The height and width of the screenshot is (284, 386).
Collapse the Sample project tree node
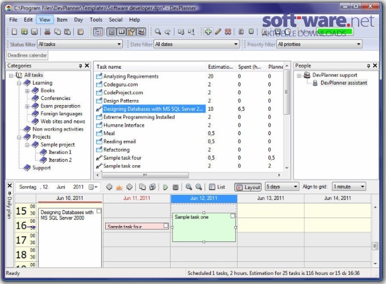tap(27, 145)
